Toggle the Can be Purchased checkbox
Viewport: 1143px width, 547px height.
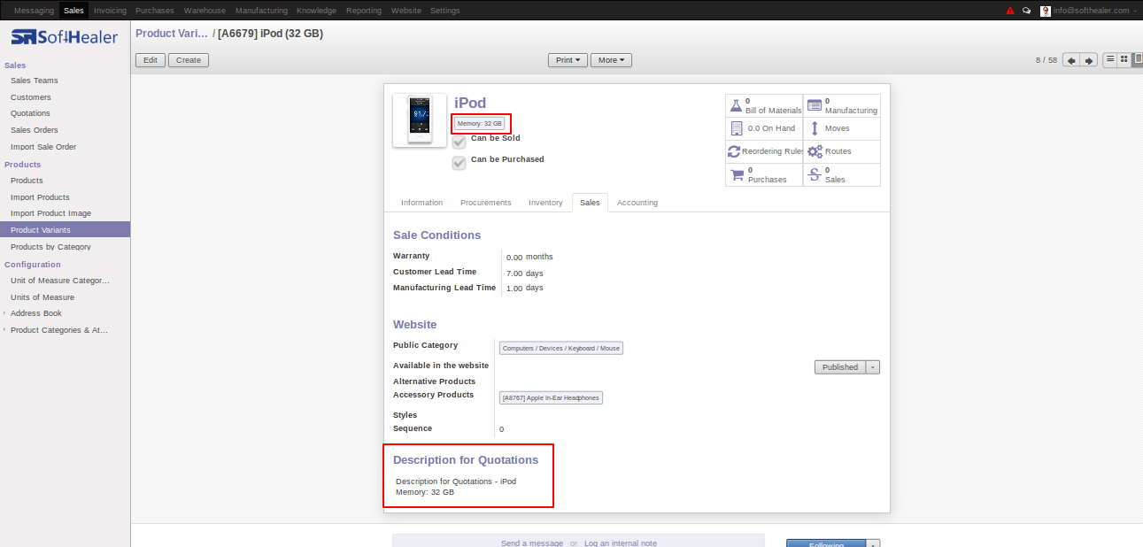[x=459, y=162]
